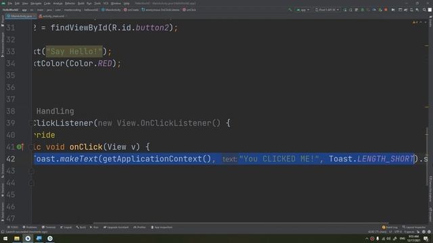433x243 pixels.
Task: Open File Explorer from the taskbar
Action: coord(17,238)
